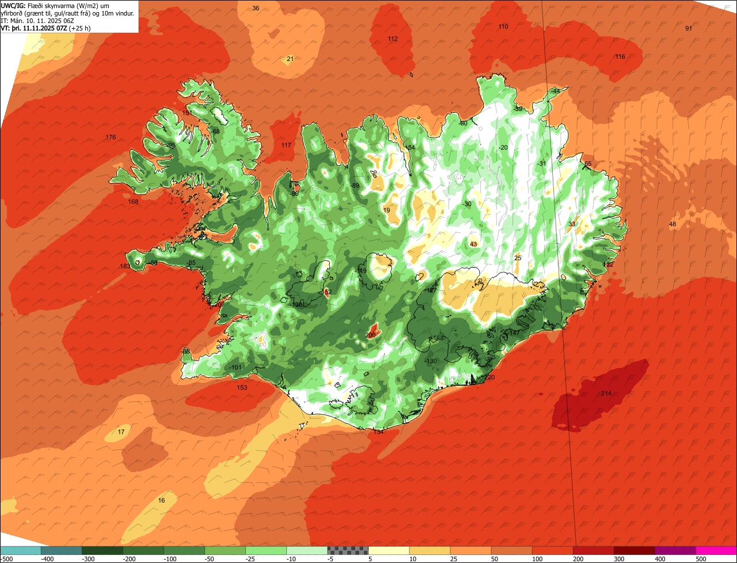Click the map value -30 in the northeast interior
This screenshot has height=563, width=737.
tap(467, 204)
